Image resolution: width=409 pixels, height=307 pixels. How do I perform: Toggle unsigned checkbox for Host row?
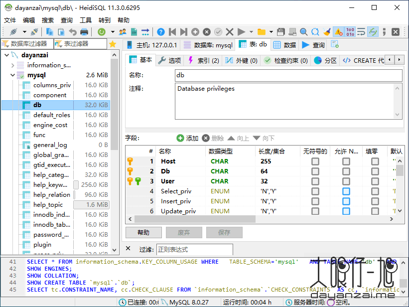[315, 161]
